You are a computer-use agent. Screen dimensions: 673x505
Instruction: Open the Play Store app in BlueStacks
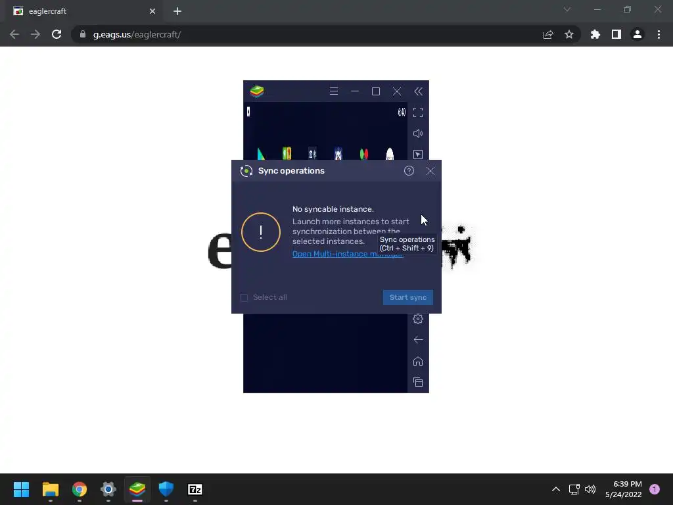coord(260,154)
